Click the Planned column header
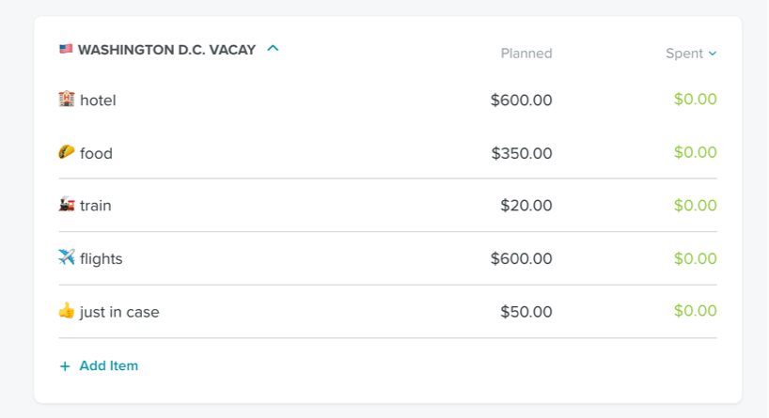 (526, 53)
